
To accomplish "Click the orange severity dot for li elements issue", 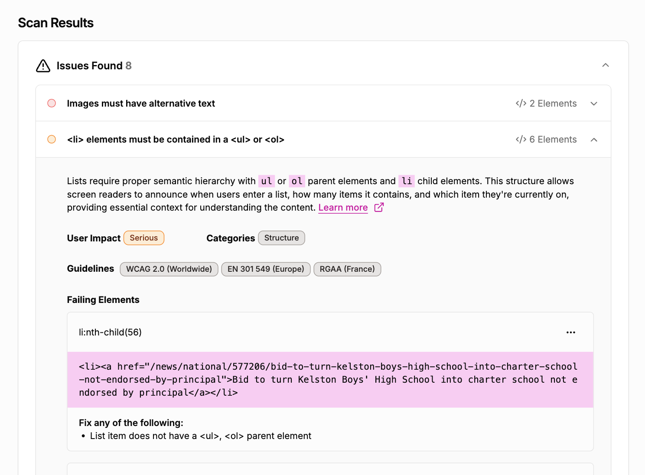I will pyautogui.click(x=52, y=139).
